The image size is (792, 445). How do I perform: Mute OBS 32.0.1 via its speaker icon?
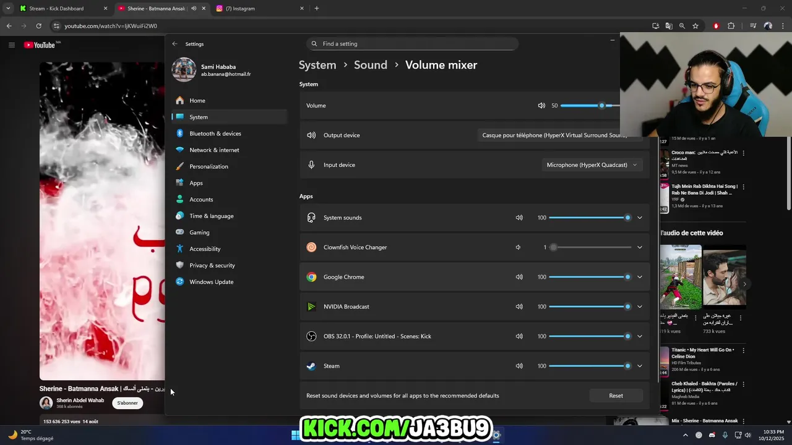pyautogui.click(x=519, y=336)
